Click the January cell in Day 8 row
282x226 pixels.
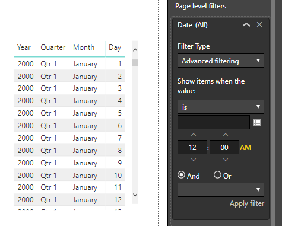tap(85, 151)
